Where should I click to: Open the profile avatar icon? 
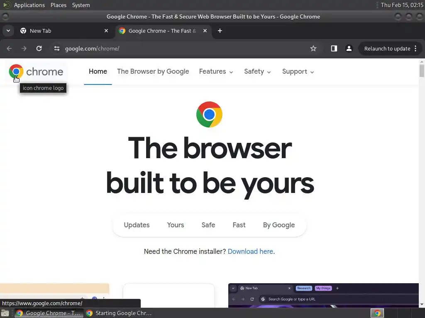[349, 48]
